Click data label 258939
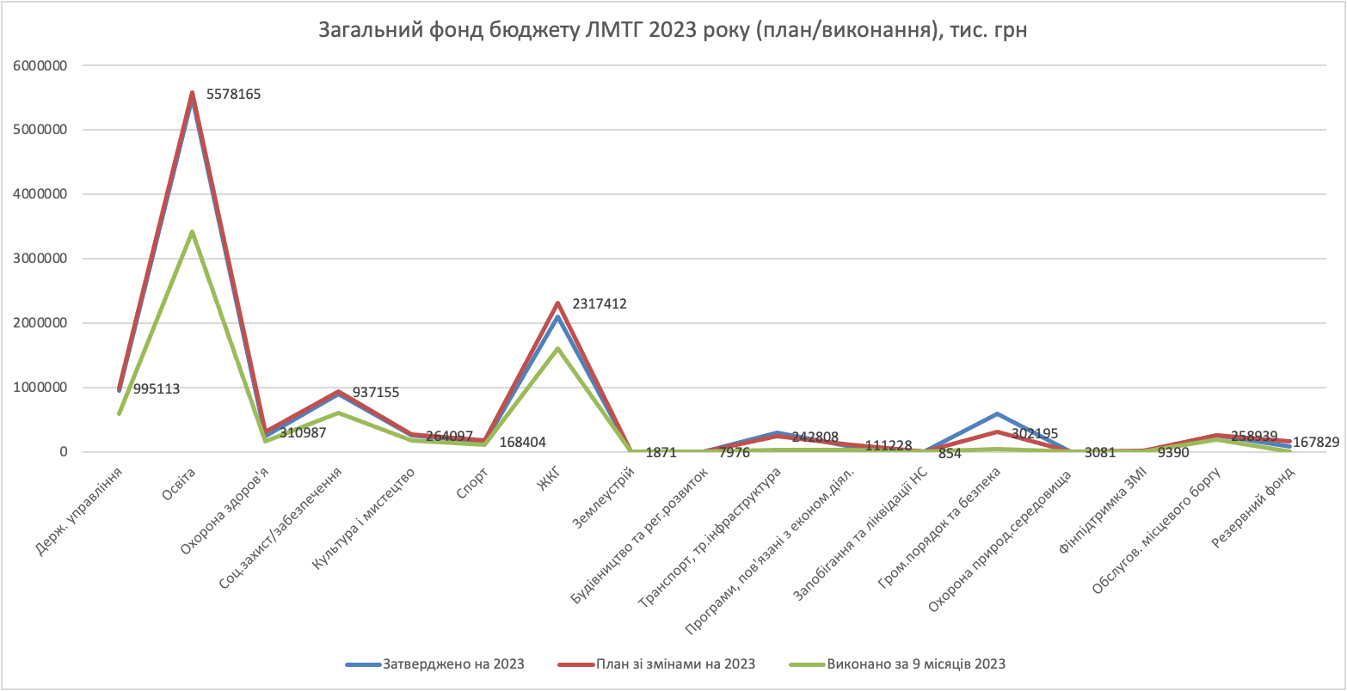Viewport: 1347px width, 691px height. pos(1253,436)
